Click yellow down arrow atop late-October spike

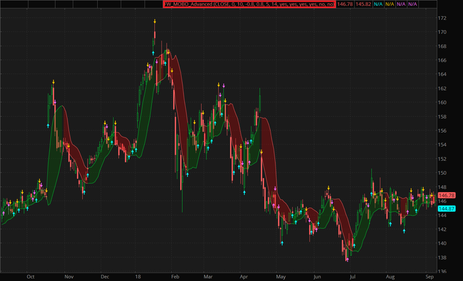(53, 82)
